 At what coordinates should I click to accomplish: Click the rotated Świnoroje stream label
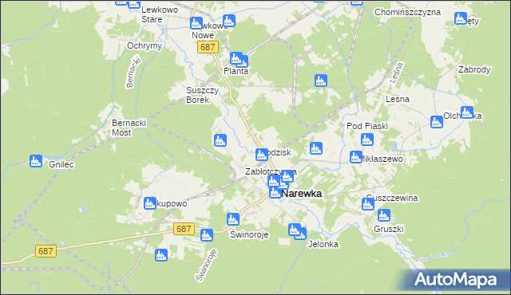(206, 265)
